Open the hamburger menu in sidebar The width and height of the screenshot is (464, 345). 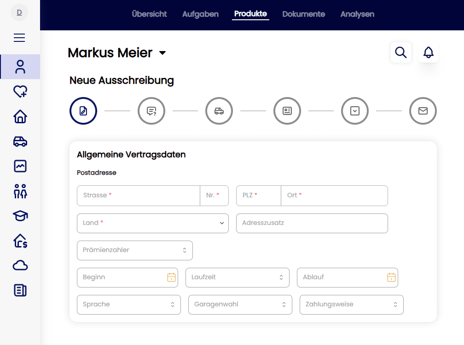19,38
